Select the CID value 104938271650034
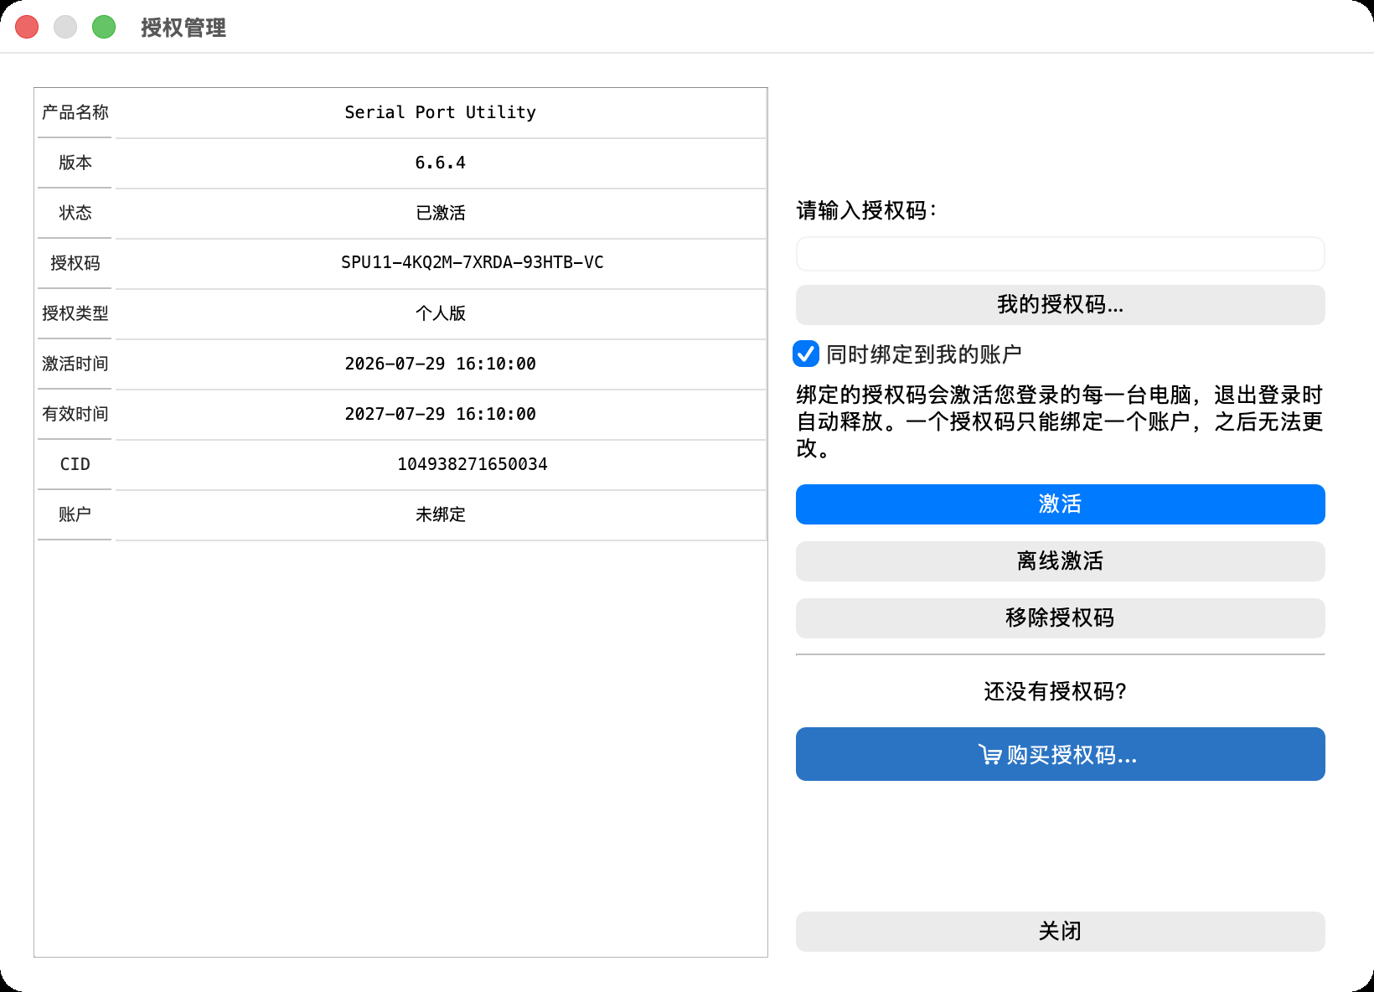Viewport: 1374px width, 992px height. (x=441, y=464)
